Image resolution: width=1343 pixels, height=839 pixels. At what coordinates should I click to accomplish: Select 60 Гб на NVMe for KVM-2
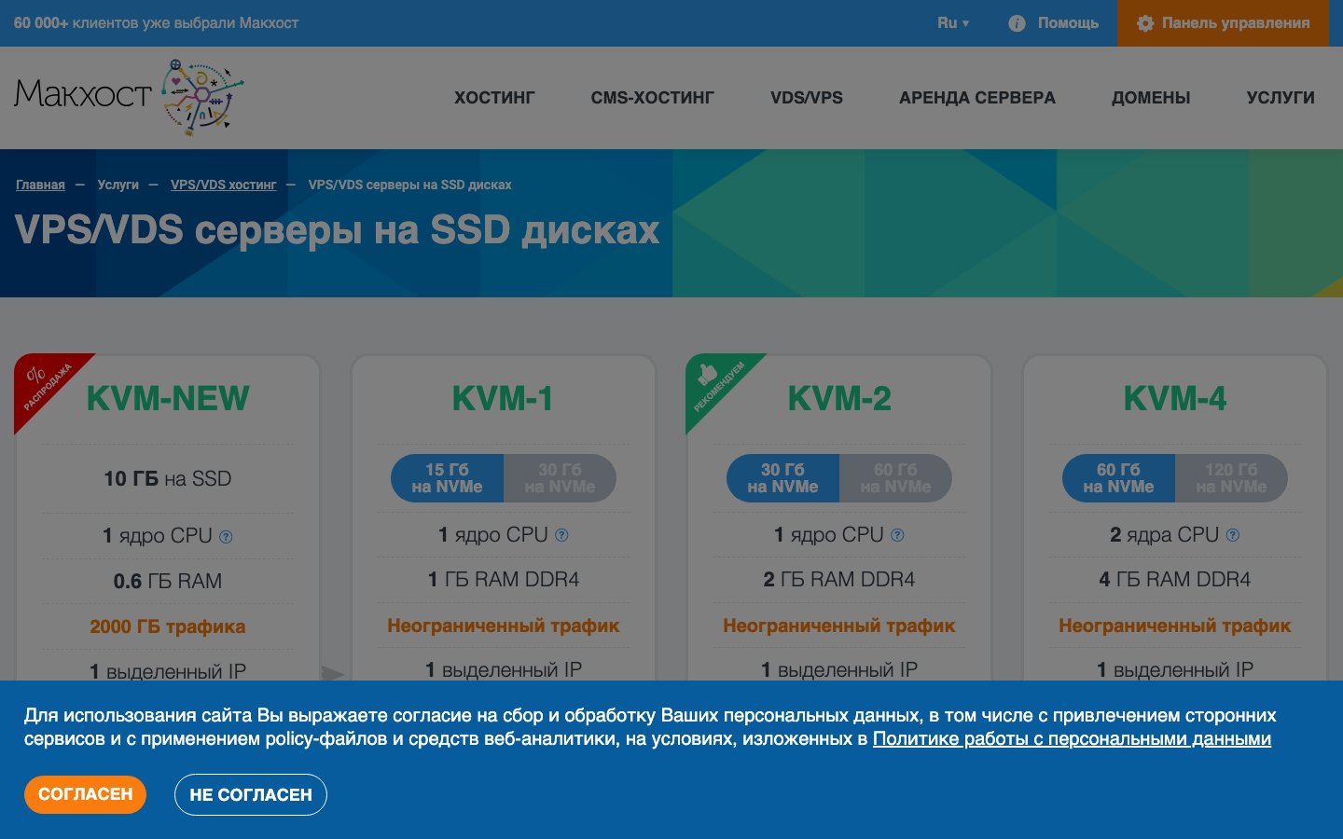click(895, 478)
